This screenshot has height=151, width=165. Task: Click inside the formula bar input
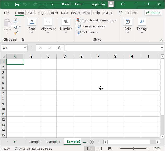tap(112, 48)
